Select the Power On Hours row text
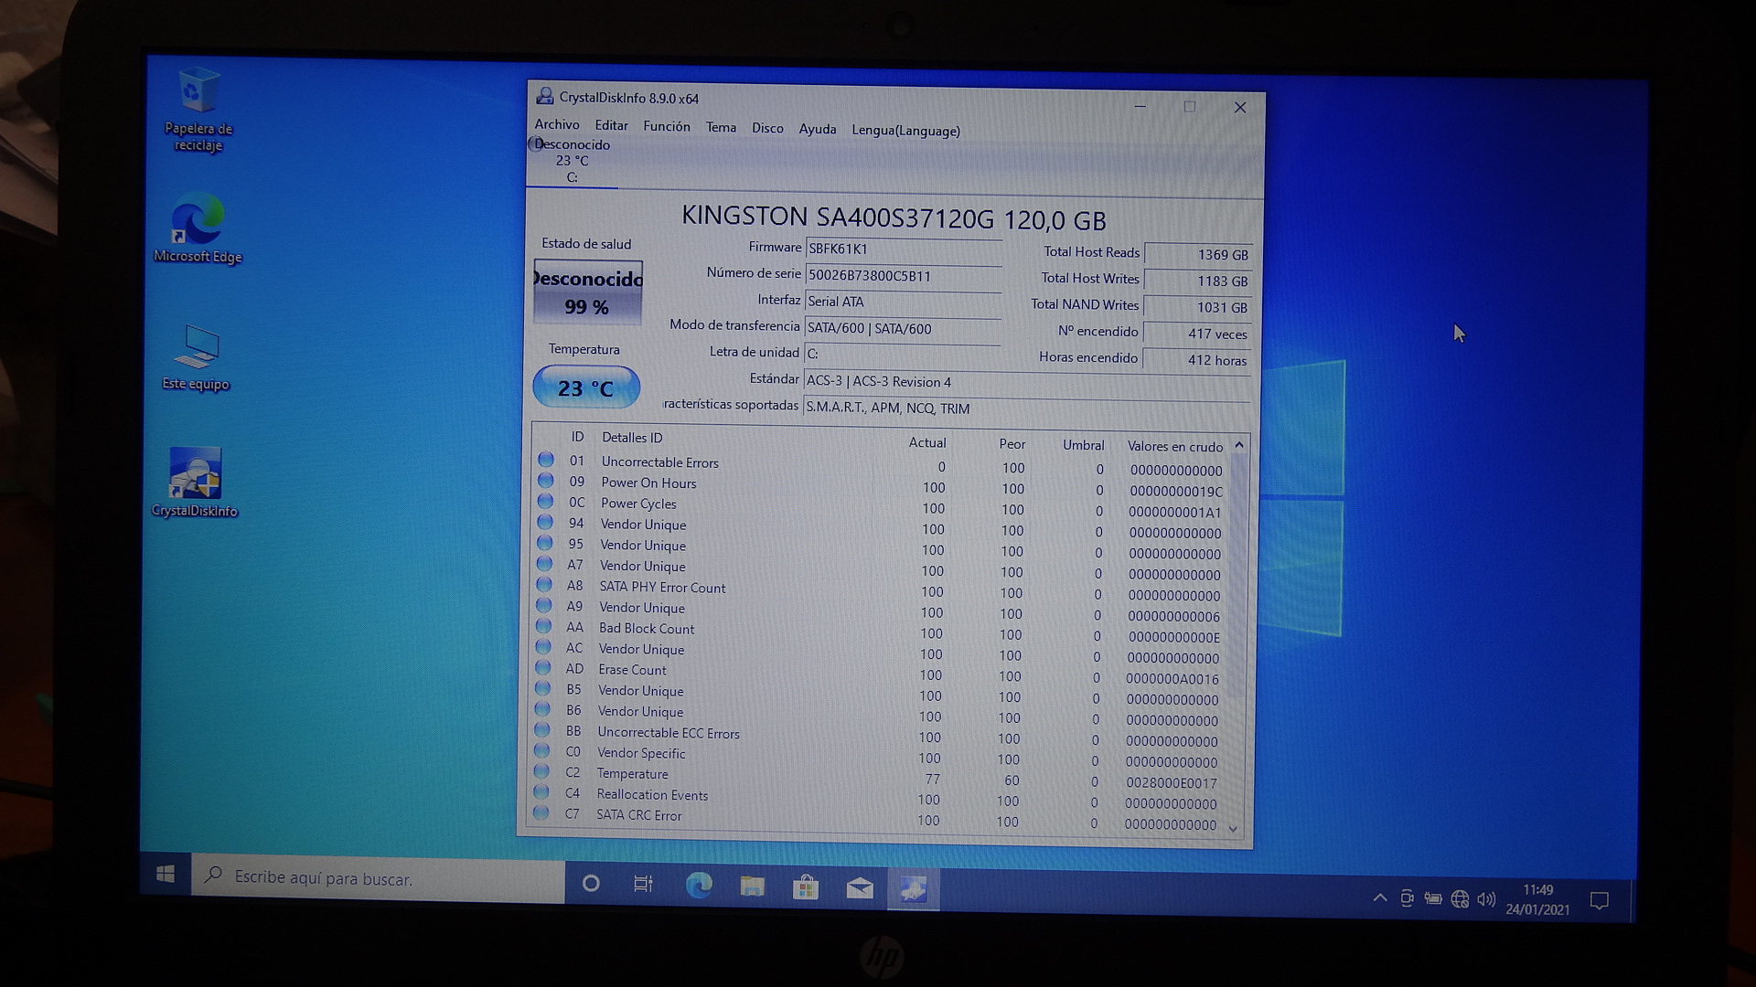The image size is (1756, 987). click(648, 483)
